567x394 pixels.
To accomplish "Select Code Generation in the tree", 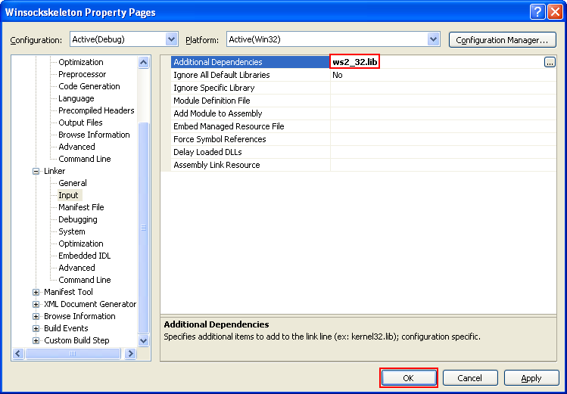I will (89, 86).
